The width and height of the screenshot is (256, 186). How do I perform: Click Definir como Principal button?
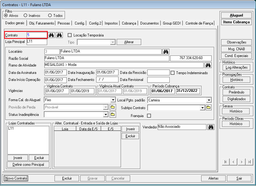pos(28,165)
